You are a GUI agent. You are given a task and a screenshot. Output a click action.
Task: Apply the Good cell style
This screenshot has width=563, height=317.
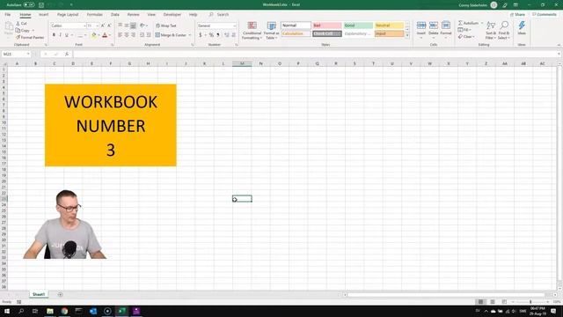358,26
